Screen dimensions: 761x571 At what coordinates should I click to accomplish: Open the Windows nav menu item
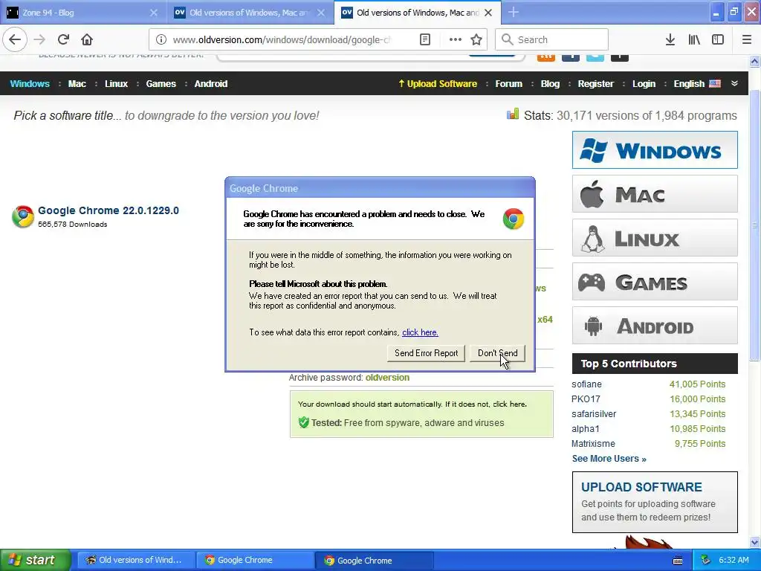pos(30,83)
